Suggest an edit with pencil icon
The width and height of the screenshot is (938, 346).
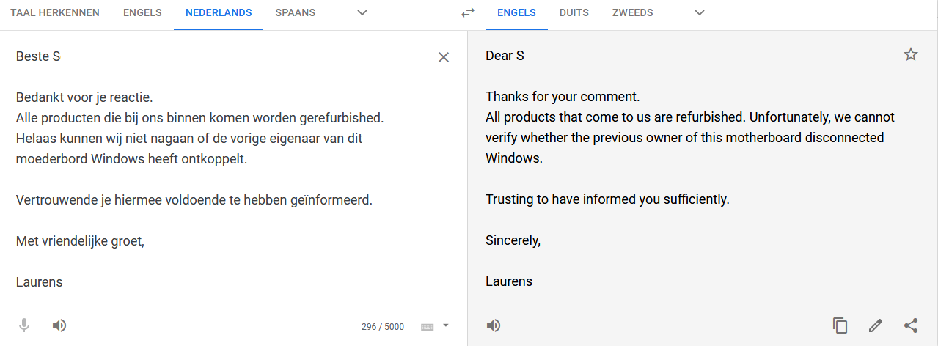(x=876, y=325)
